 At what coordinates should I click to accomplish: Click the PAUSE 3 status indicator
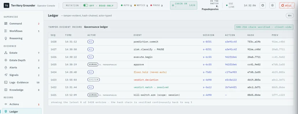coord(157,5)
